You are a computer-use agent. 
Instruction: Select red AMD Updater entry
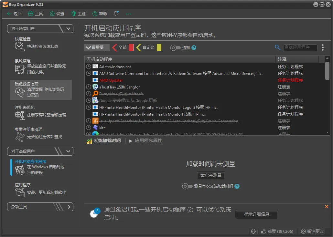click(205, 80)
